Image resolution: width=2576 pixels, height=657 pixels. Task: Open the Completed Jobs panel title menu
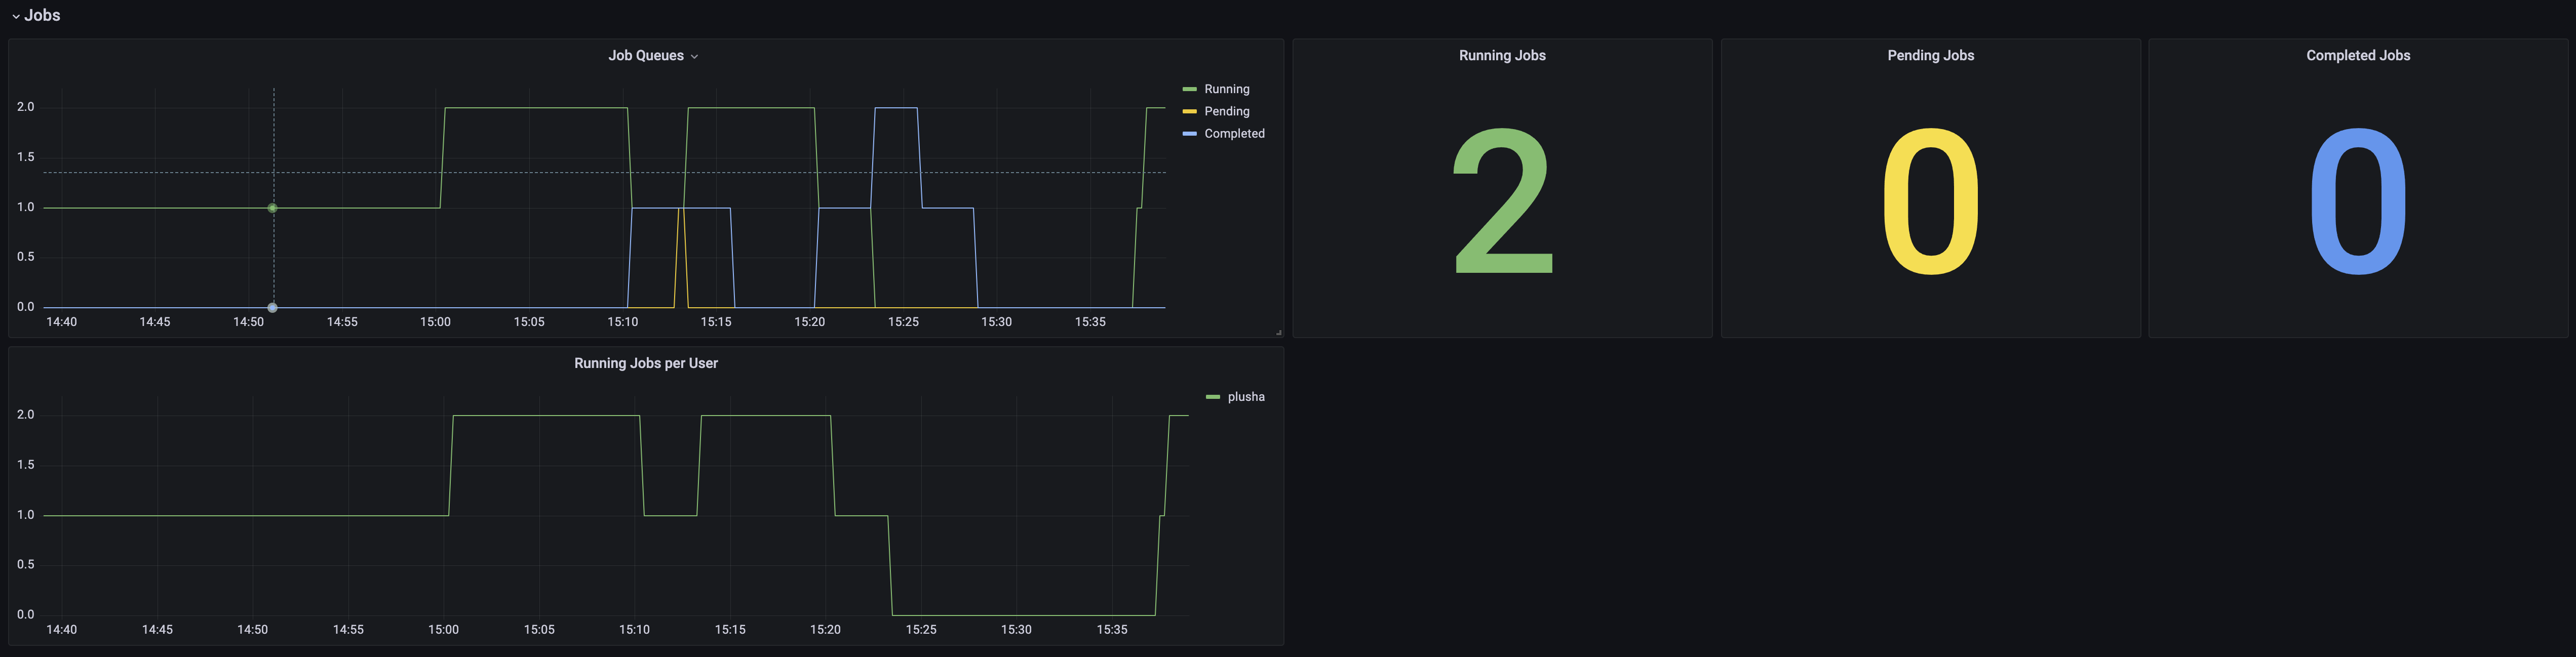click(x=2358, y=56)
